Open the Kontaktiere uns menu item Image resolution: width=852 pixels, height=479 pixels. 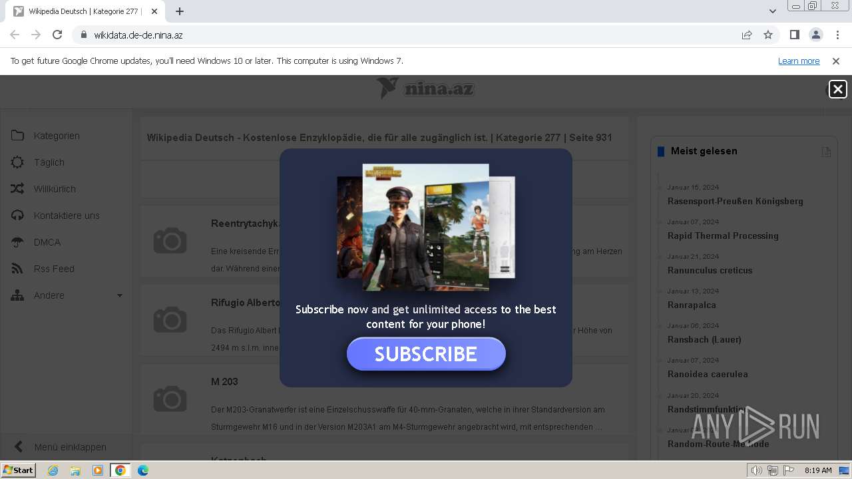[x=67, y=216]
